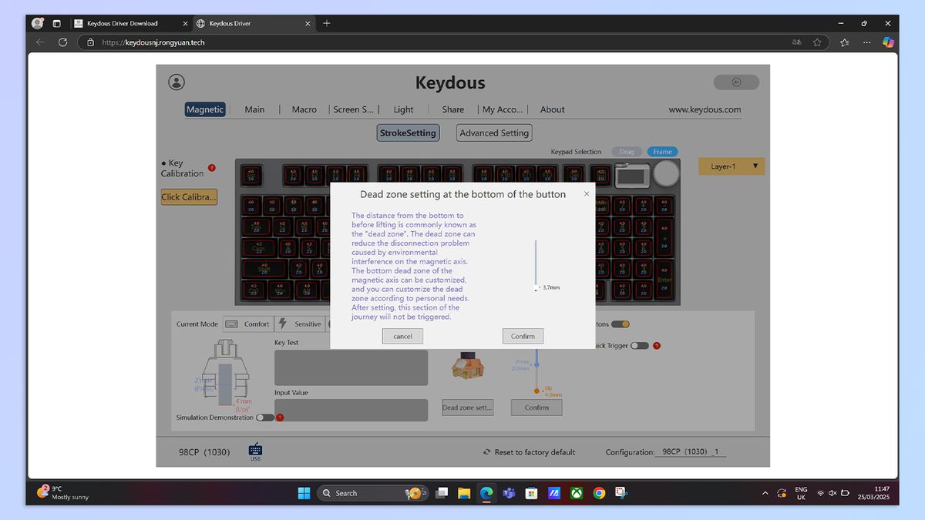Click the back arrow icon at top right
Screen dimensions: 925x520
pos(735,82)
